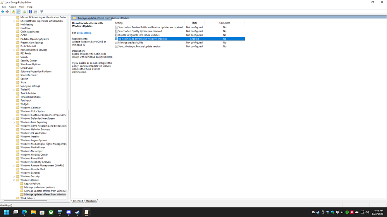Select the Widgets folder in tree
Image resolution: width=387 pixels, height=217 pixels.
(x=25, y=104)
